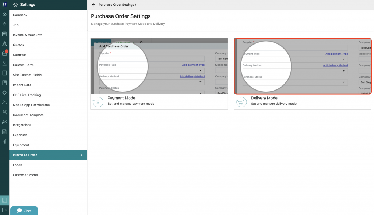Select Invoice & Accounts settings

49,35
